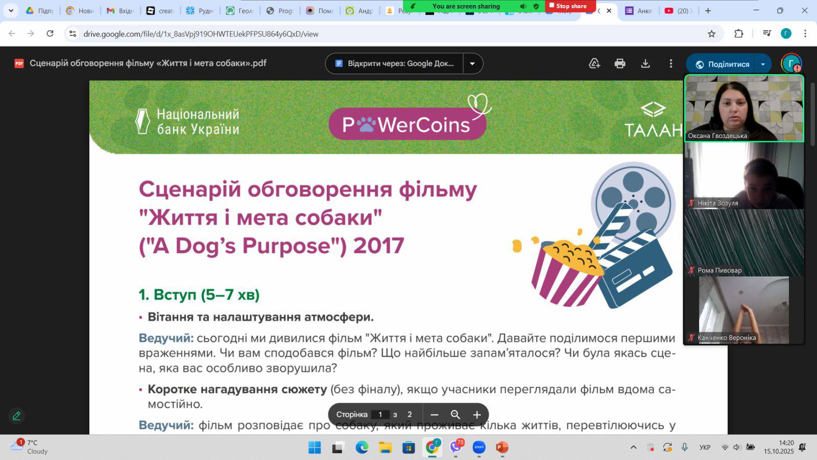Expand the Поділитися button dropdown arrow

click(x=763, y=64)
